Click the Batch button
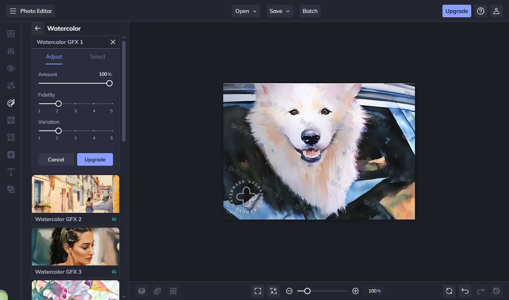This screenshot has width=509, height=300. 310,11
